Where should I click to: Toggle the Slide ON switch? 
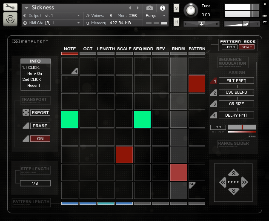(218, 127)
